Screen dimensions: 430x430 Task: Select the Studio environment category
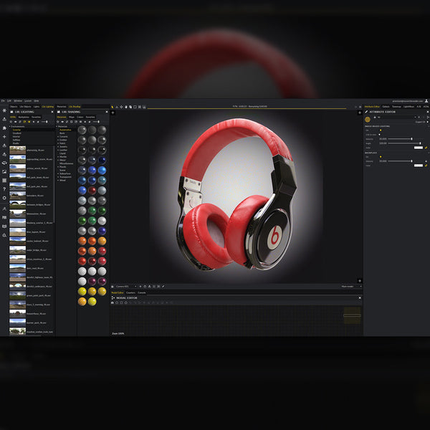pos(16,143)
